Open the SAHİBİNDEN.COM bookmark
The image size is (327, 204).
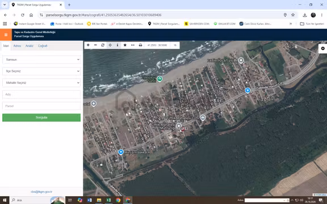[196, 24]
